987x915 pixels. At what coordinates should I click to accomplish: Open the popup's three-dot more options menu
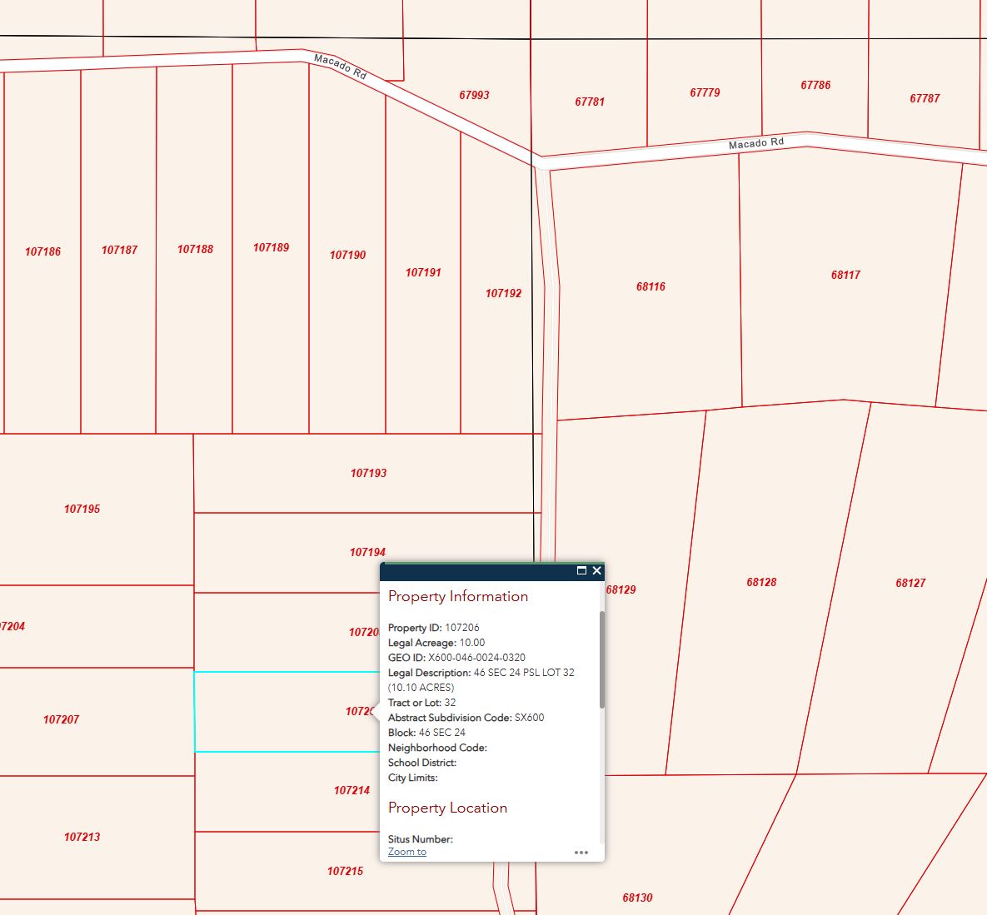[581, 852]
